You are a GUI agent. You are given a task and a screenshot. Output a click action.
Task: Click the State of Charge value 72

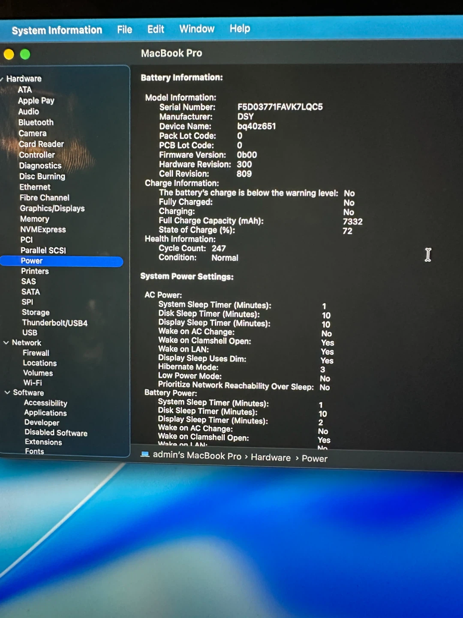[347, 231]
